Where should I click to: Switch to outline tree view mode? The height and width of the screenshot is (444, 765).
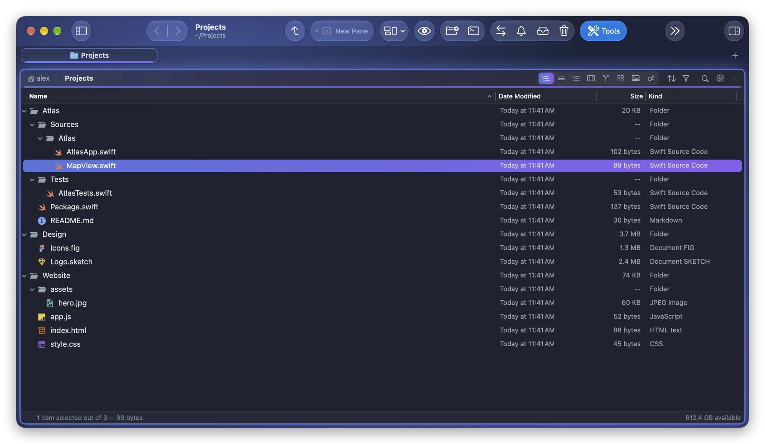546,78
